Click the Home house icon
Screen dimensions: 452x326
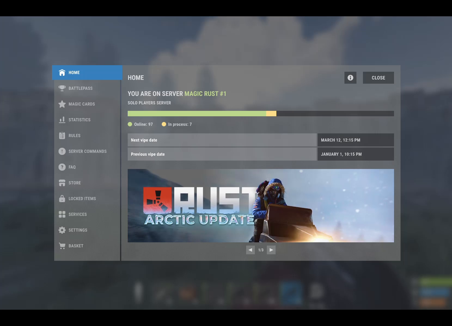click(x=62, y=73)
